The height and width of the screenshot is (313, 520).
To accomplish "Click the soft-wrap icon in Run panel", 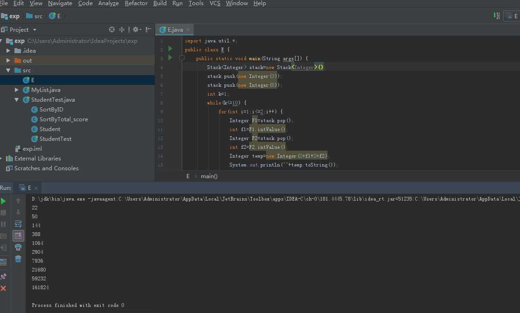I will coord(18,224).
